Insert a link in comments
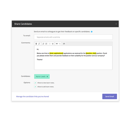The width and height of the screenshot is (122, 122). click(x=57, y=44)
